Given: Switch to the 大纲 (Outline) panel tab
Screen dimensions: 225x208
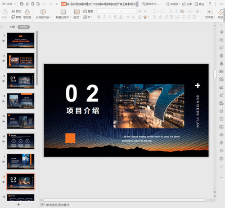Looking at the screenshot, I should click(12, 27).
